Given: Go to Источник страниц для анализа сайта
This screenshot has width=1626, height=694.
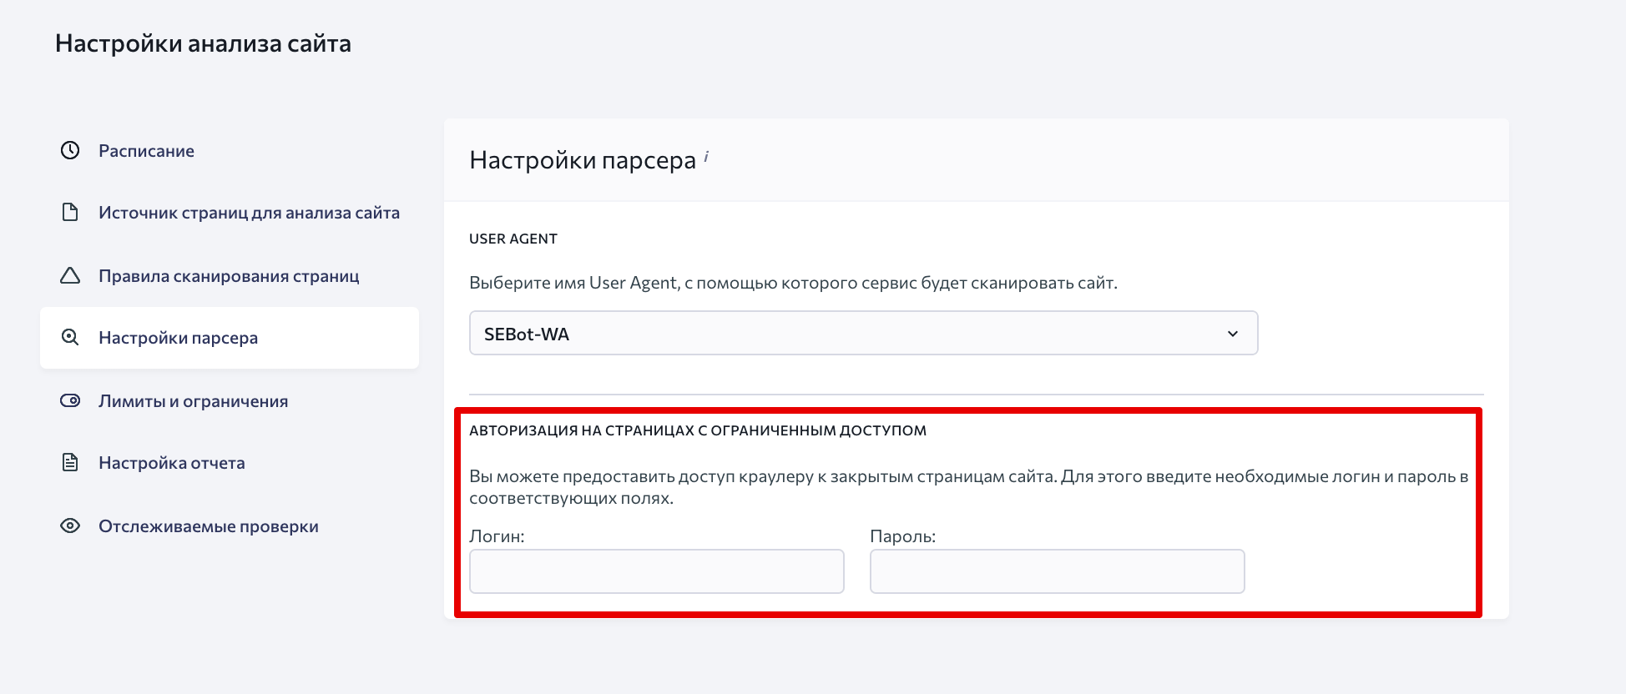Looking at the screenshot, I should 230,213.
